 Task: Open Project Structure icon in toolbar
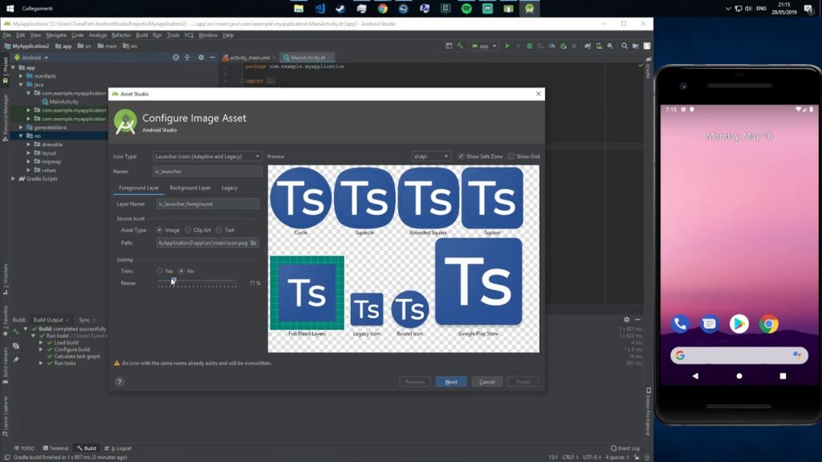coord(636,46)
